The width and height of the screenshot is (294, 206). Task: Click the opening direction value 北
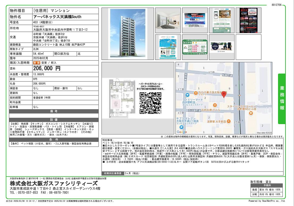[79, 54]
